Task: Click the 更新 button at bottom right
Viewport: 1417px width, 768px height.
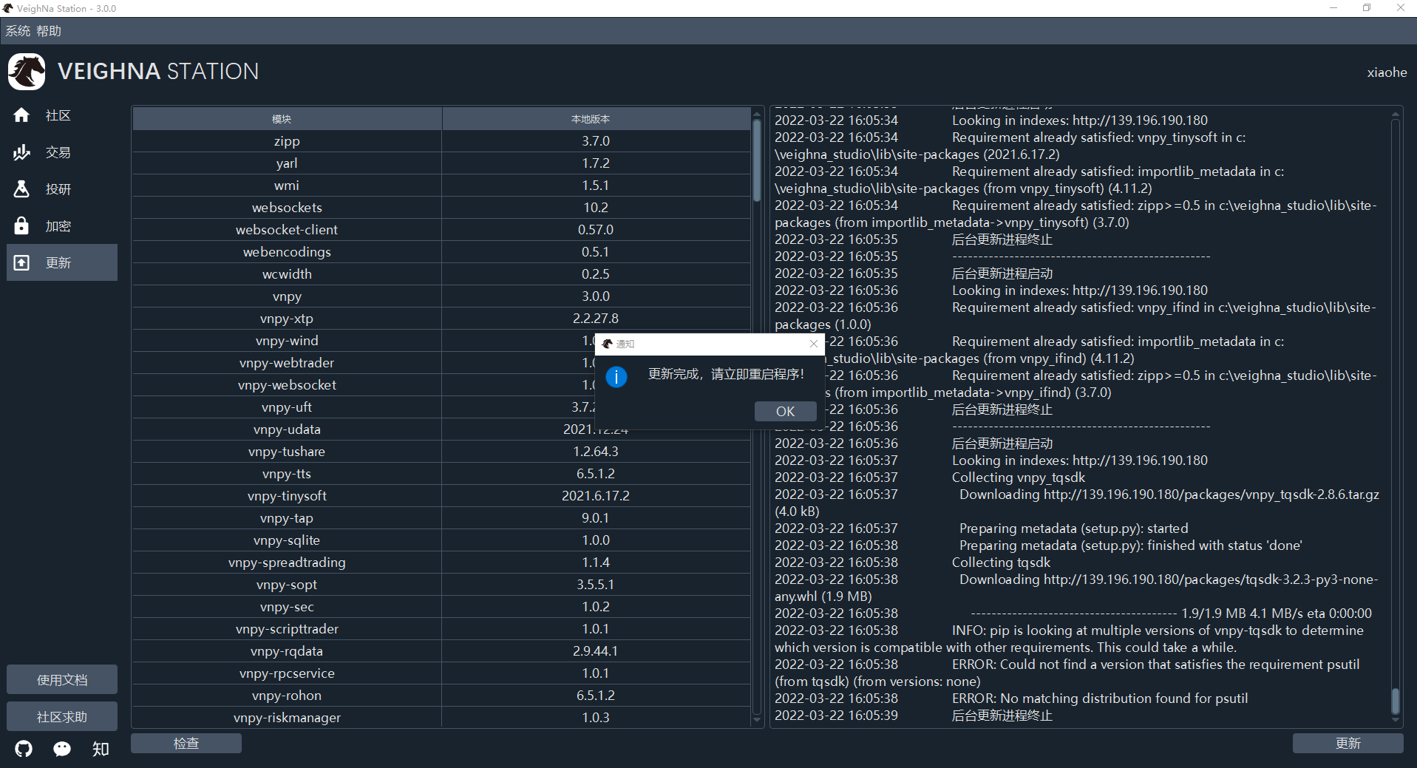Action: pos(1348,744)
